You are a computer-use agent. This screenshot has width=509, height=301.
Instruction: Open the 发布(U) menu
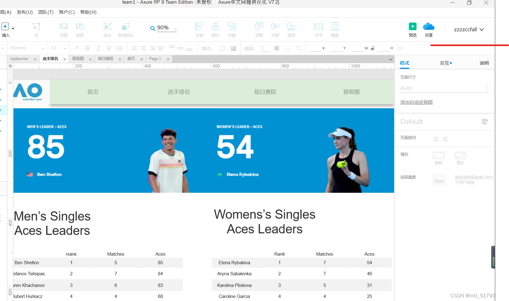pyautogui.click(x=25, y=12)
